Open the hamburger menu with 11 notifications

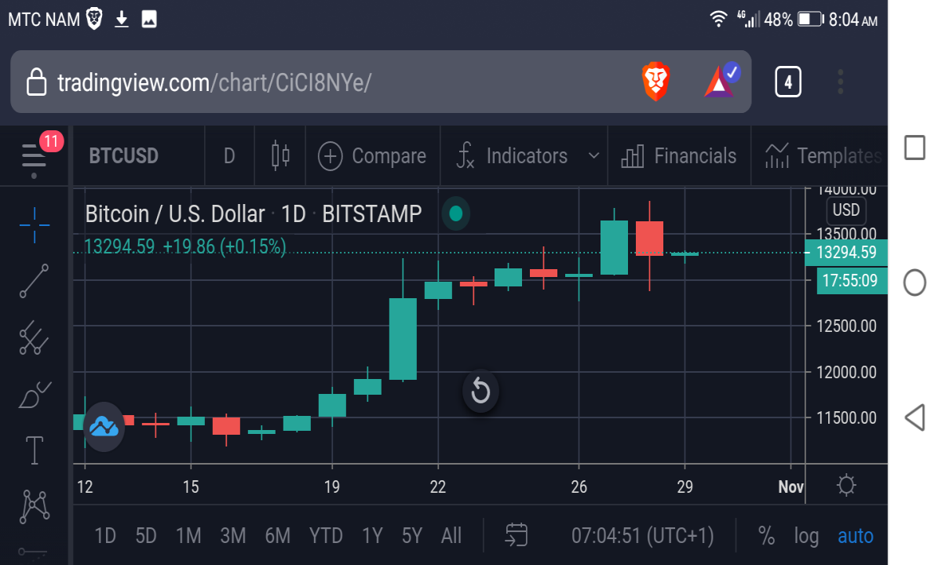35,155
